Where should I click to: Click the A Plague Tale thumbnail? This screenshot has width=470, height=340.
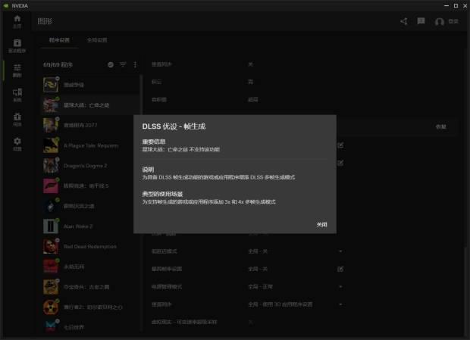(x=51, y=145)
